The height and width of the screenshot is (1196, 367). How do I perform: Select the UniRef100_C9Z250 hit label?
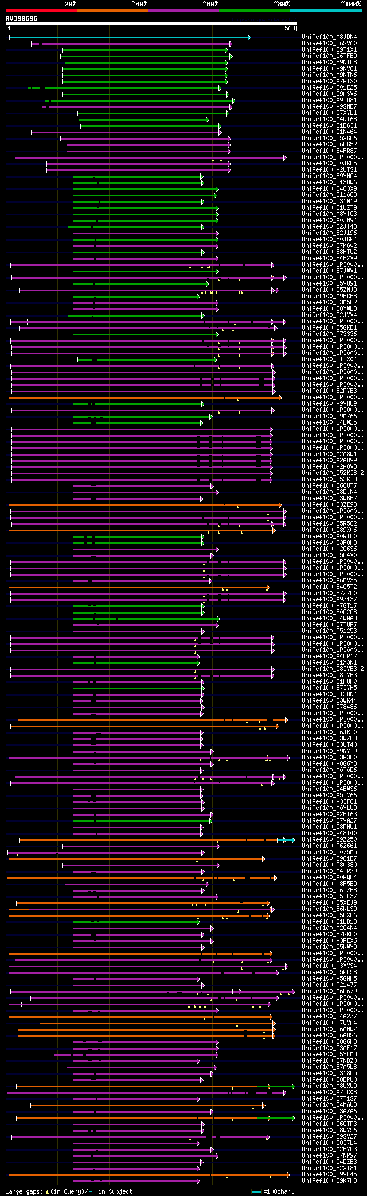329,840
